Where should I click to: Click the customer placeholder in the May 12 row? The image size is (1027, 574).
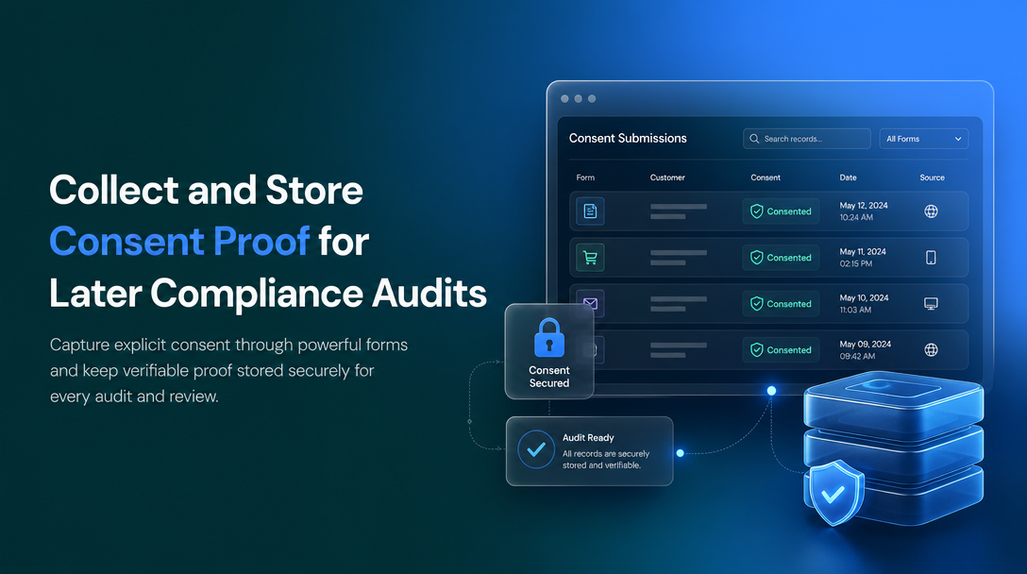pos(679,211)
